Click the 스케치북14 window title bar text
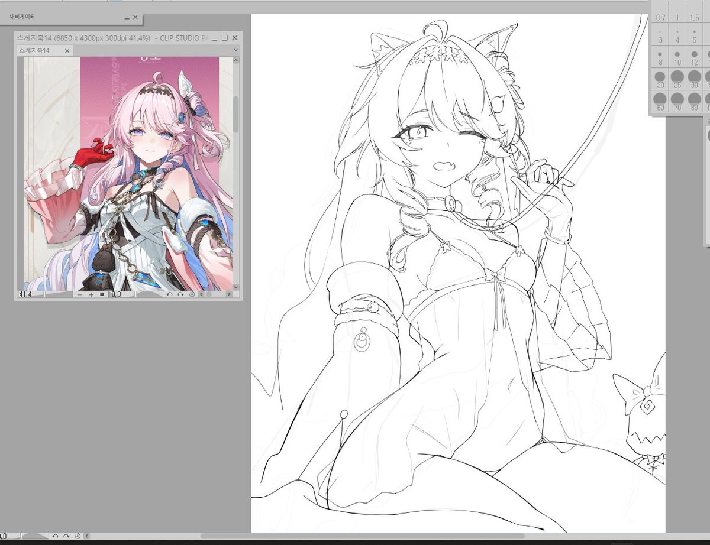Viewport: 710px width, 545px height. click(x=112, y=38)
